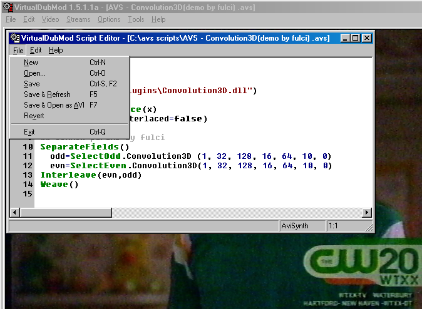Click line number 10 in the gutter
The height and width of the screenshot is (309, 422).
tap(28, 147)
